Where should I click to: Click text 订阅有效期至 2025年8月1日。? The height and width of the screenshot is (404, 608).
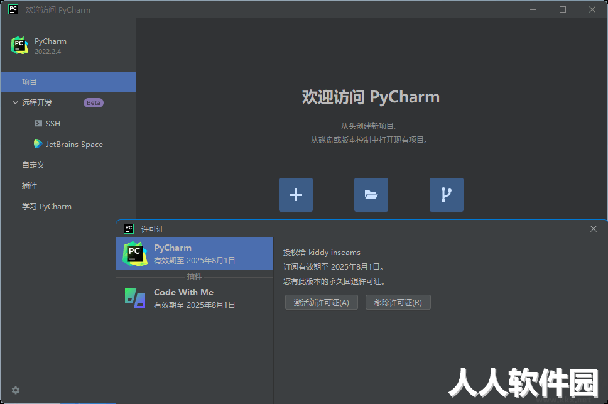[x=334, y=267]
